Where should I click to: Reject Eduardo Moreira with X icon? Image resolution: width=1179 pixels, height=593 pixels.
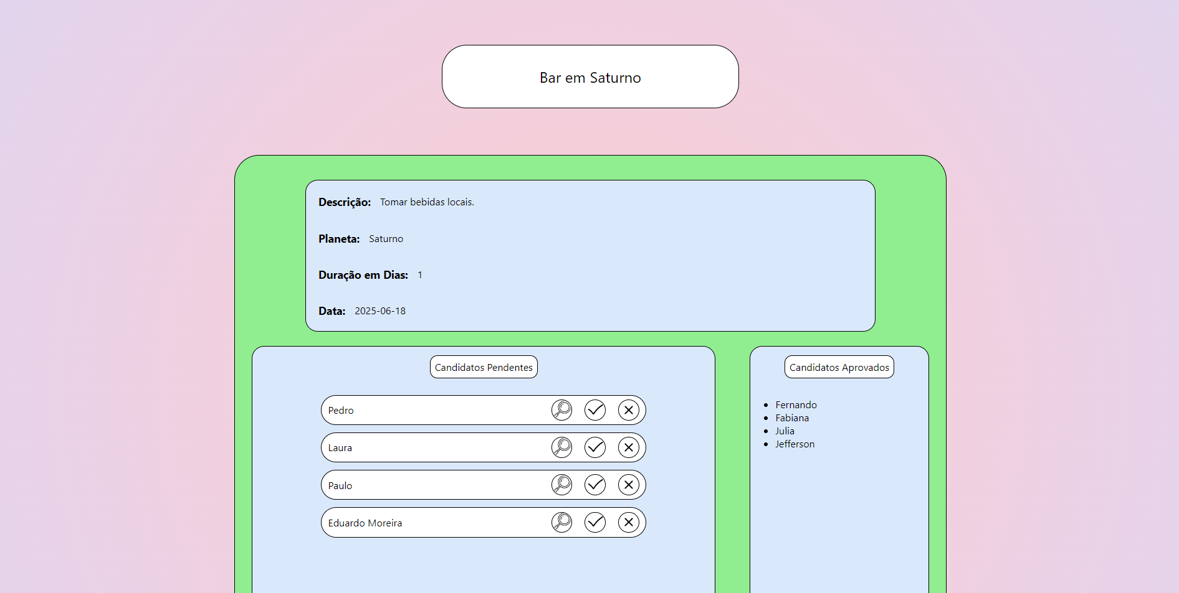pos(629,522)
